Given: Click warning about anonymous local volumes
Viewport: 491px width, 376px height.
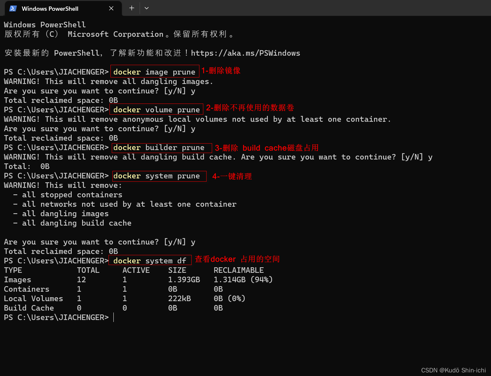Looking at the screenshot, I should [x=197, y=119].
